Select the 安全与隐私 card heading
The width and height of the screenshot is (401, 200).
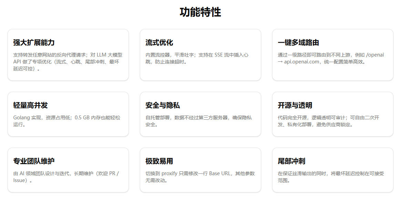(163, 106)
